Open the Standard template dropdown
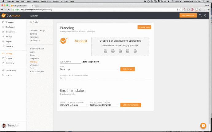 [x=73, y=105]
